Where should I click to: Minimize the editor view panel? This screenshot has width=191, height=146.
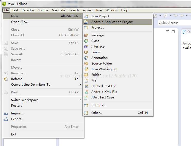[167, 31]
